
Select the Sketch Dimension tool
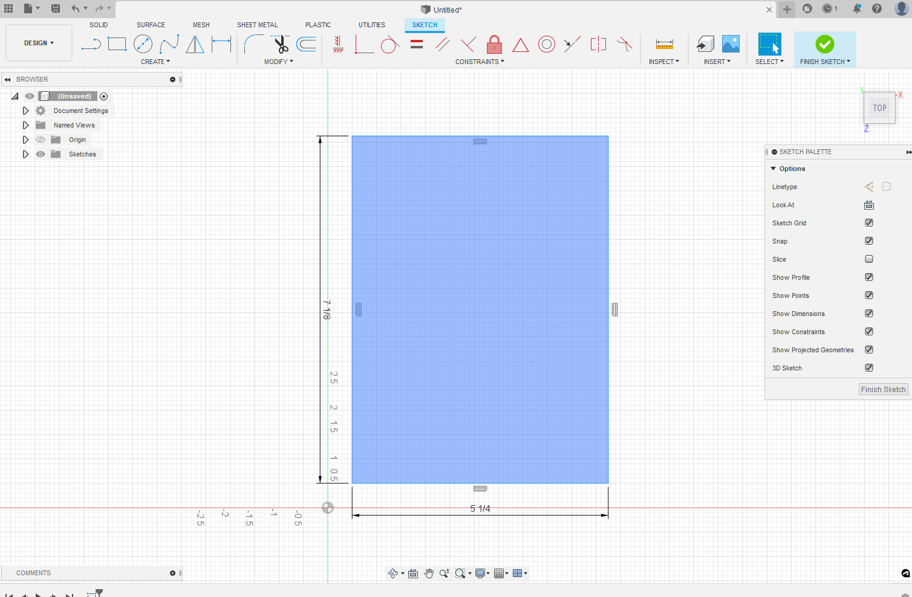663,44
